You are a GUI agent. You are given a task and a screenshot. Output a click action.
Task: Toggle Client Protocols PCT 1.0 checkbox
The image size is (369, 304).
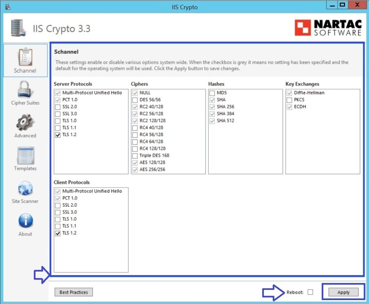(x=58, y=199)
